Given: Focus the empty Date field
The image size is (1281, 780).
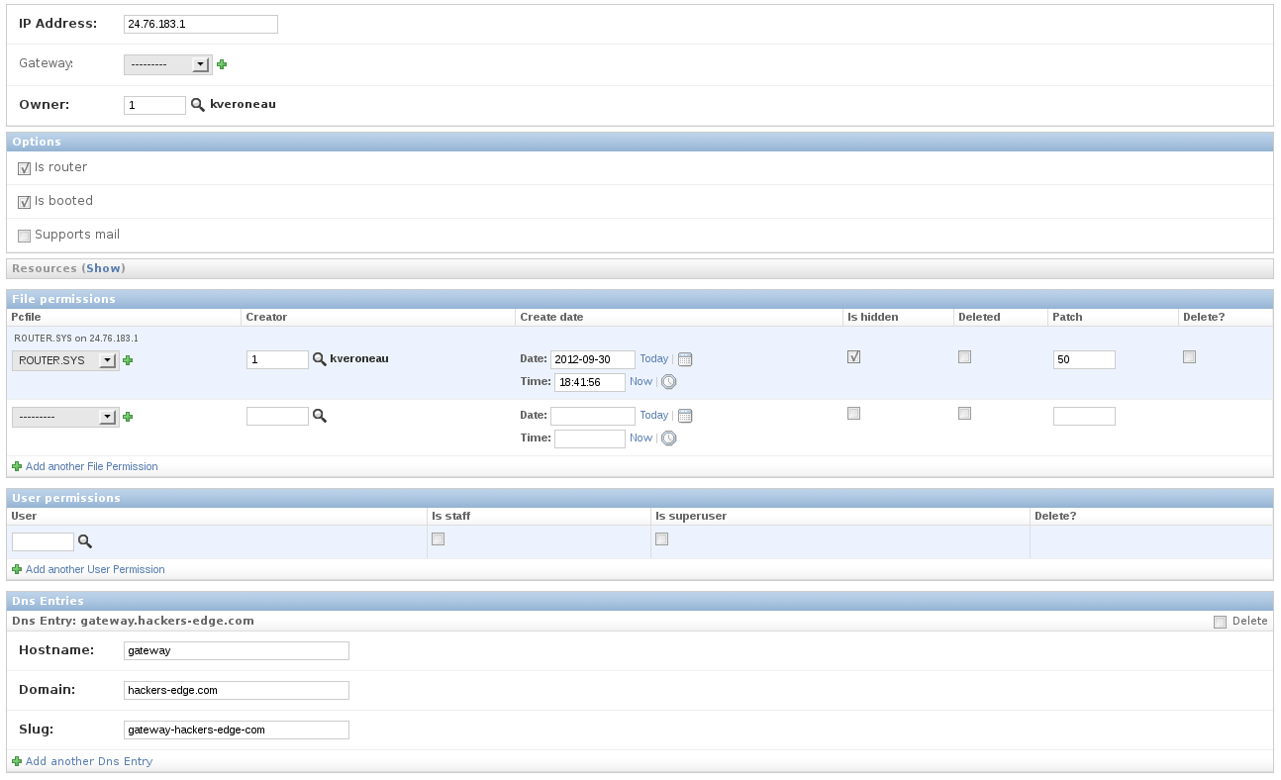Looking at the screenshot, I should (593, 416).
